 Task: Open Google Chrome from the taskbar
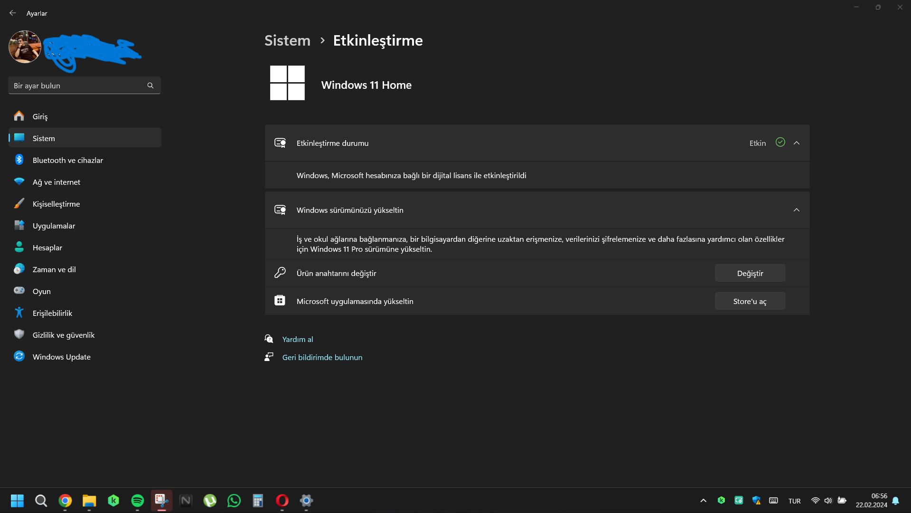[65, 501]
